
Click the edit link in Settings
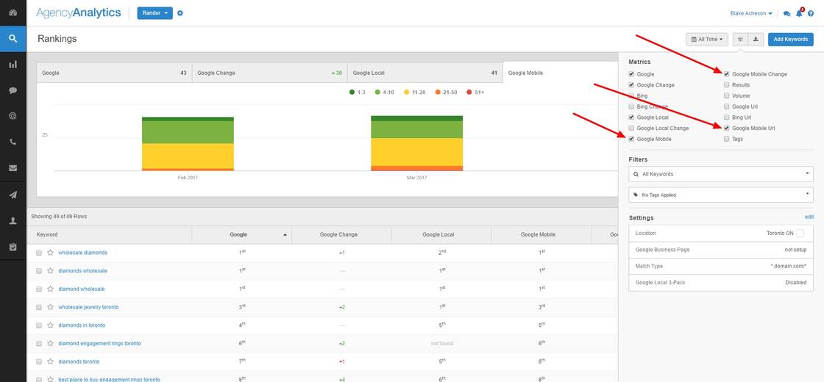point(809,217)
